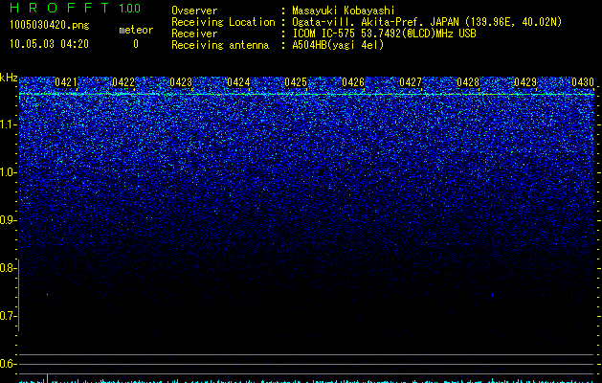Image resolution: width=602 pixels, height=383 pixels.
Task: Click the version number 1.0.0
Action: click(x=130, y=9)
